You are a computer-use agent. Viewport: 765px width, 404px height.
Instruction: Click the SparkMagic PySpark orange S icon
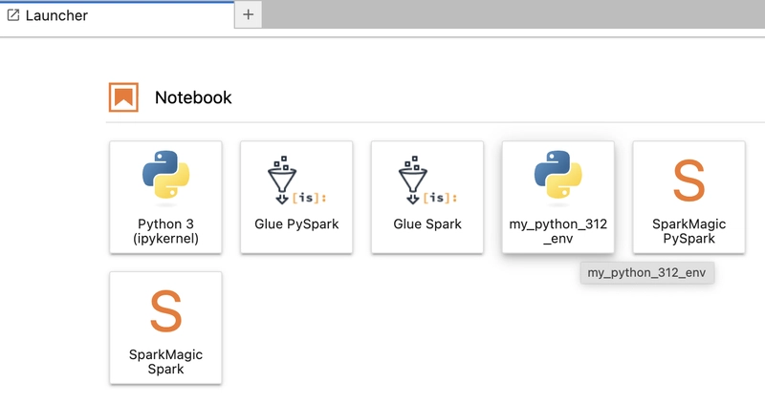(688, 181)
